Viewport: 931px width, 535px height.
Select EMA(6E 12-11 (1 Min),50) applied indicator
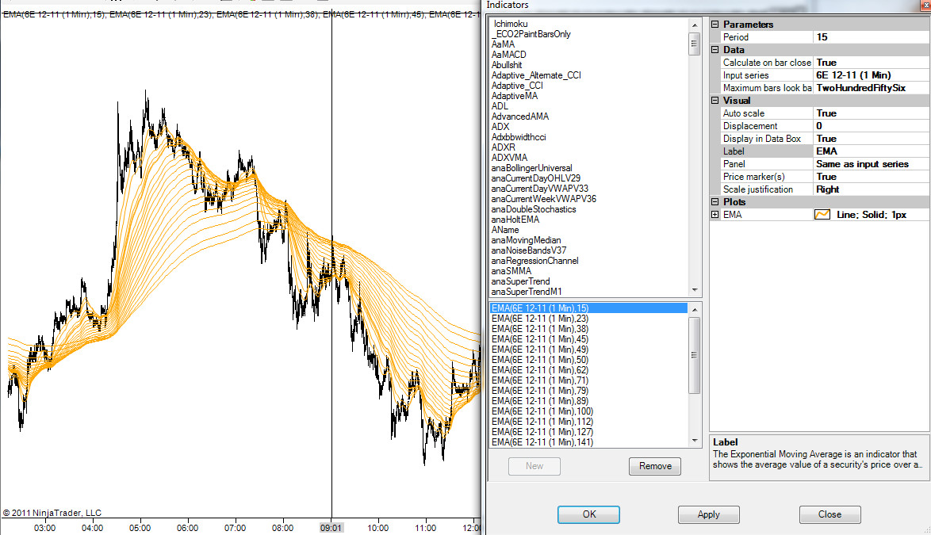(x=540, y=360)
